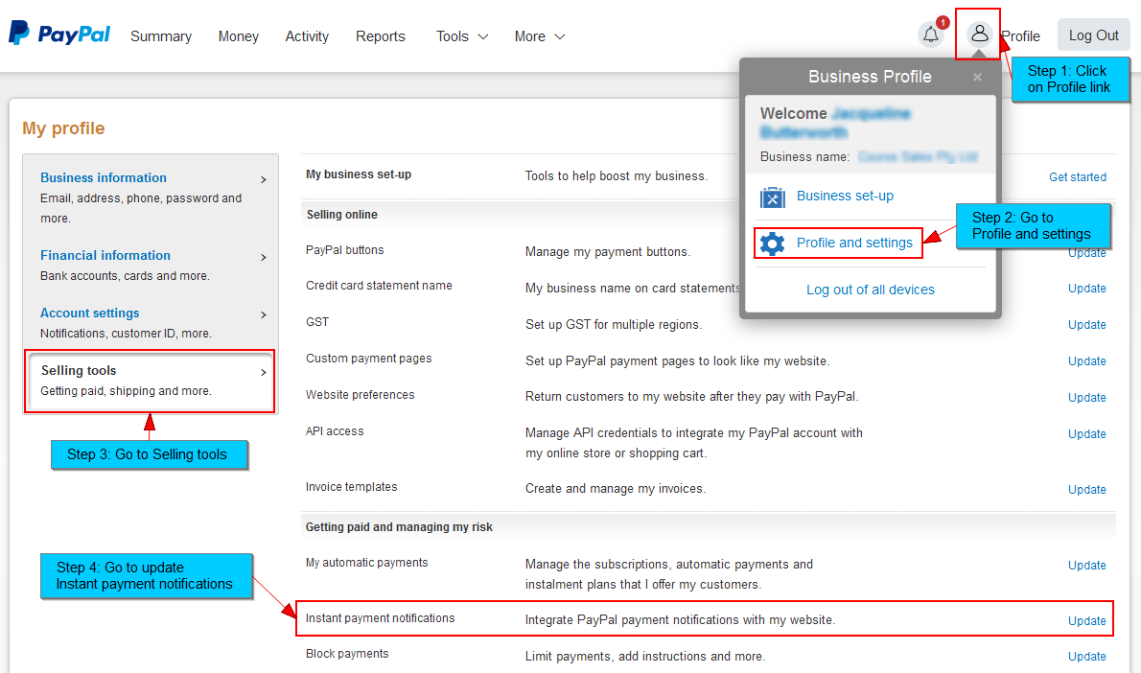1141x673 pixels.
Task: Expand Account settings chevron arrow
Action: (264, 315)
